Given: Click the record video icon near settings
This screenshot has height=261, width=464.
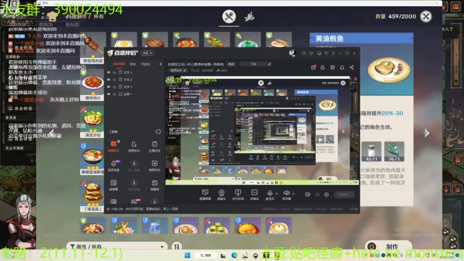Looking at the screenshot, I should [308, 194].
